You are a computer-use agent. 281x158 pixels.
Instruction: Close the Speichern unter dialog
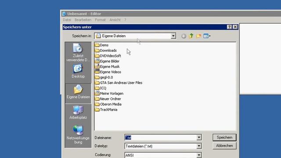[x=235, y=27]
